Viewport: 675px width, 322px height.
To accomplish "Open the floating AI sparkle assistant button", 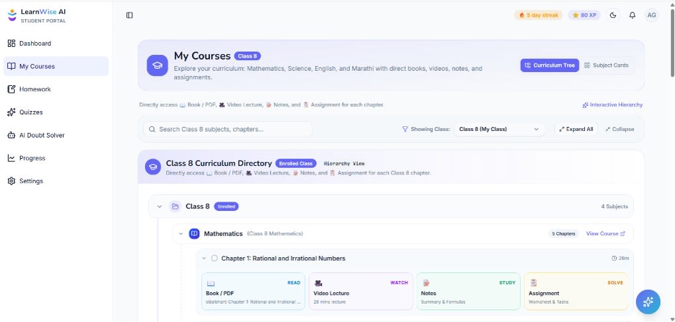I will coord(648,302).
